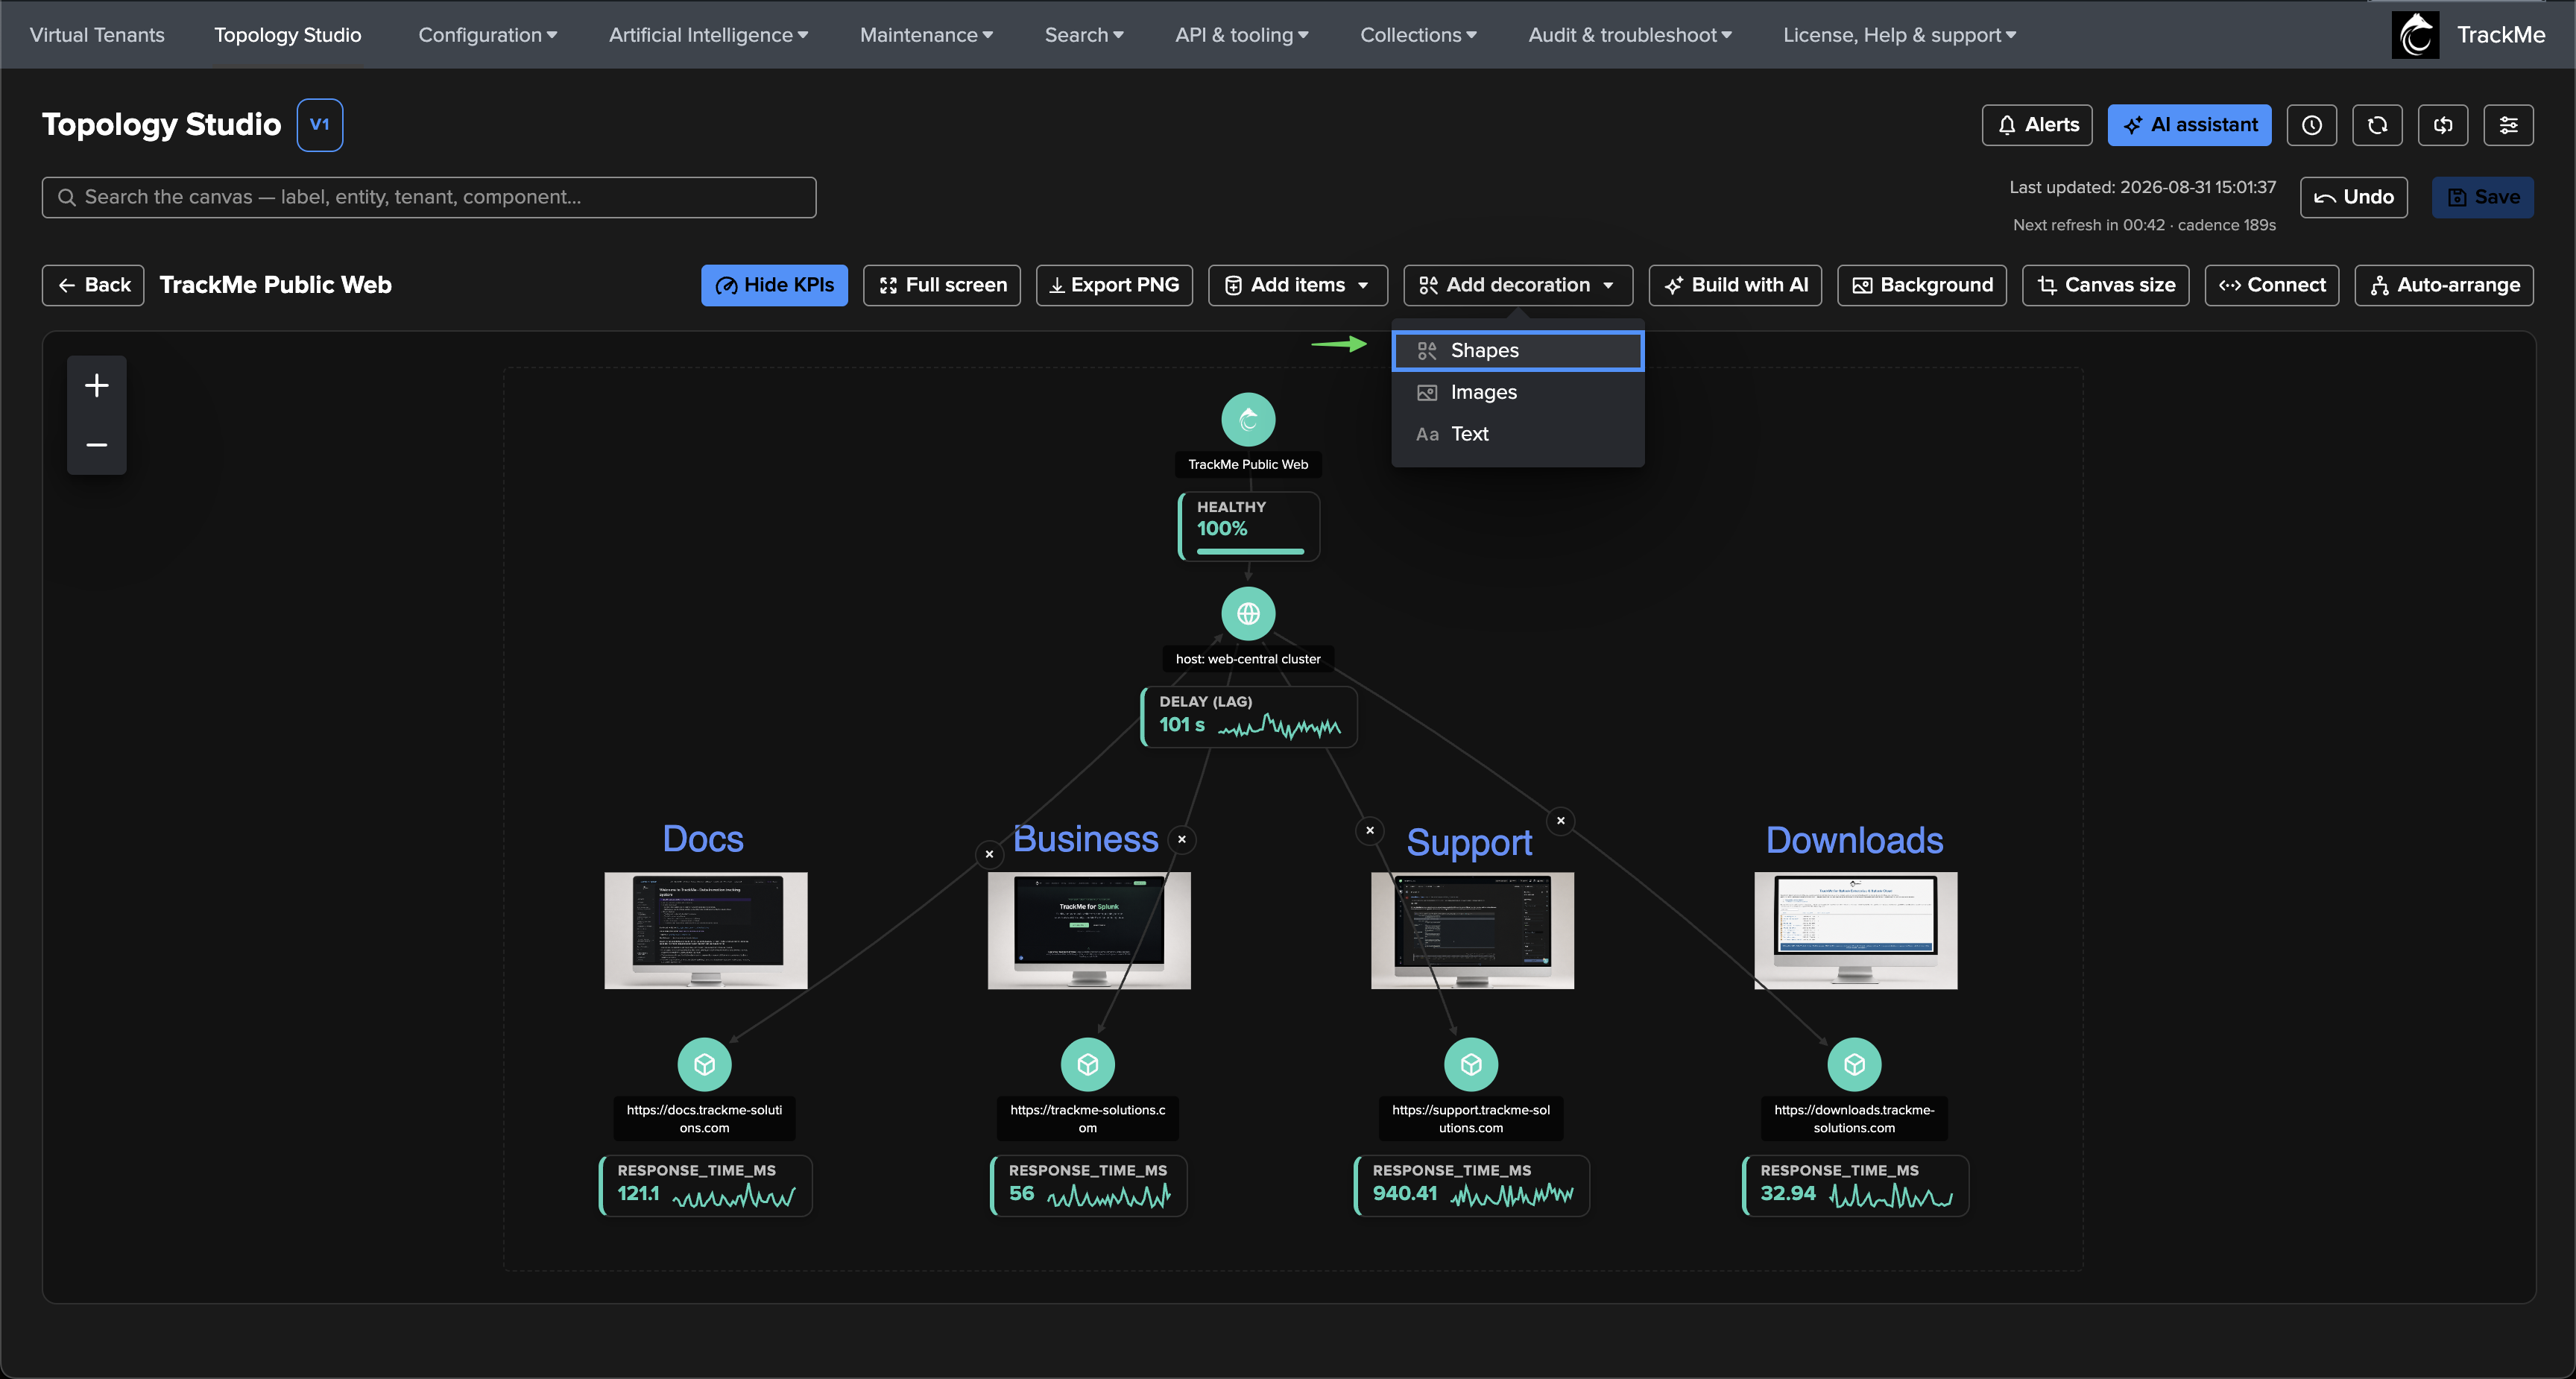Click the TrackMe logo in header
The height and width of the screenshot is (1379, 2576).
2415,35
